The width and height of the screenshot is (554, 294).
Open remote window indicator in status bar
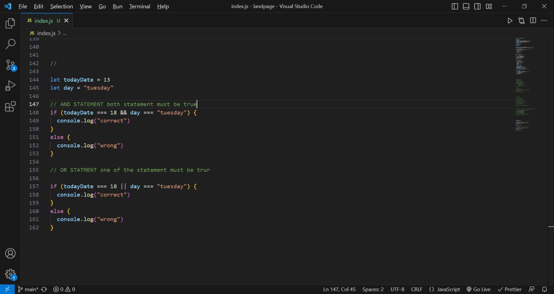pyautogui.click(x=7, y=289)
